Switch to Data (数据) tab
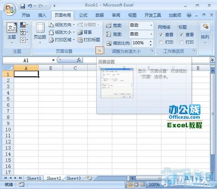The width and height of the screenshot is (217, 189). tap(99, 15)
